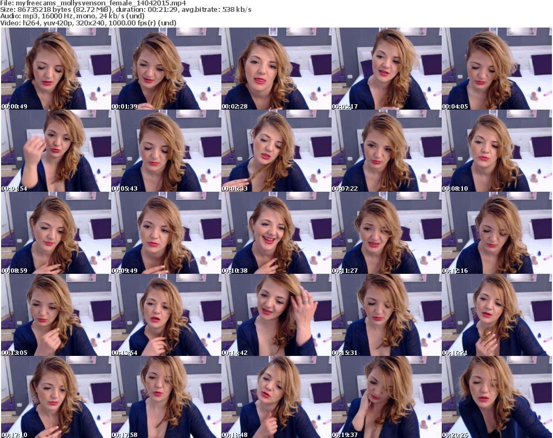This screenshot has width=553, height=438.
Task: Choose the frame marked 00:06:33
Action: click(276, 151)
